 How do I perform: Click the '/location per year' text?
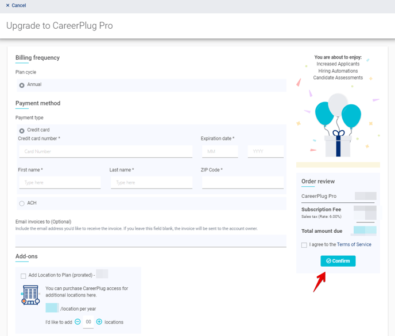[x=78, y=309]
